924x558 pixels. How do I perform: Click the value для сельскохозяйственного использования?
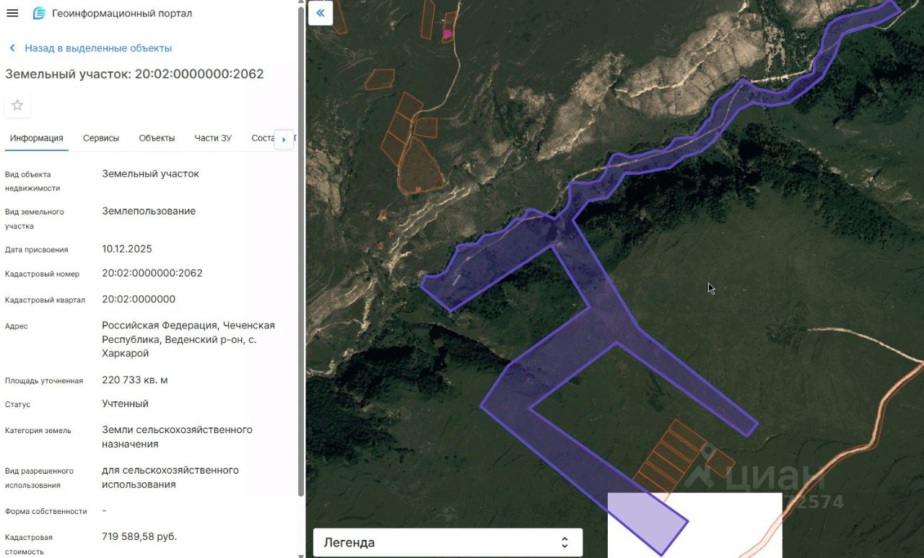(x=170, y=477)
